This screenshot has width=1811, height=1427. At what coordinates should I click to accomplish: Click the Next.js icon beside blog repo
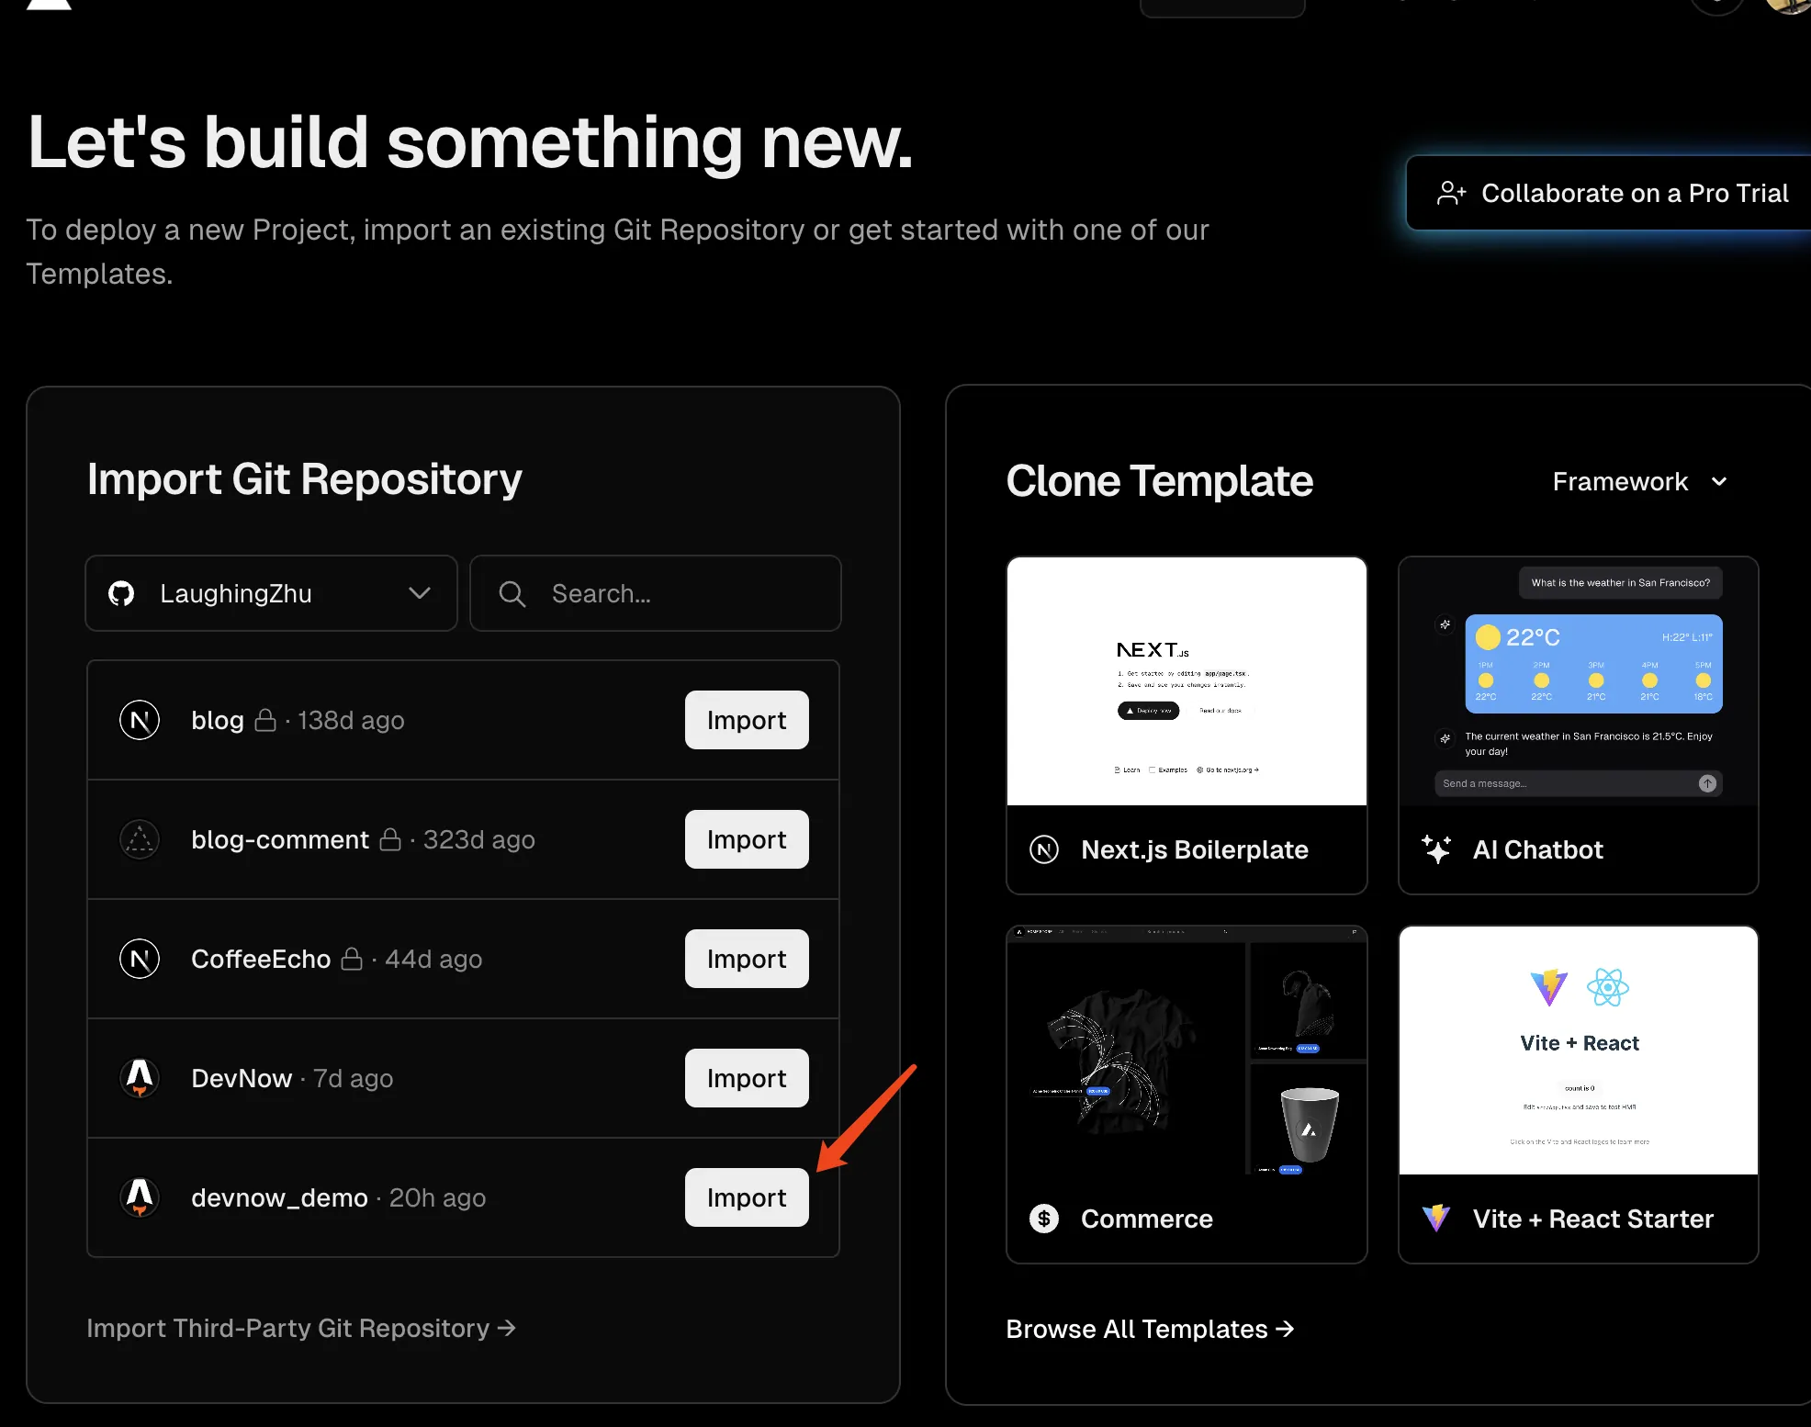click(140, 720)
